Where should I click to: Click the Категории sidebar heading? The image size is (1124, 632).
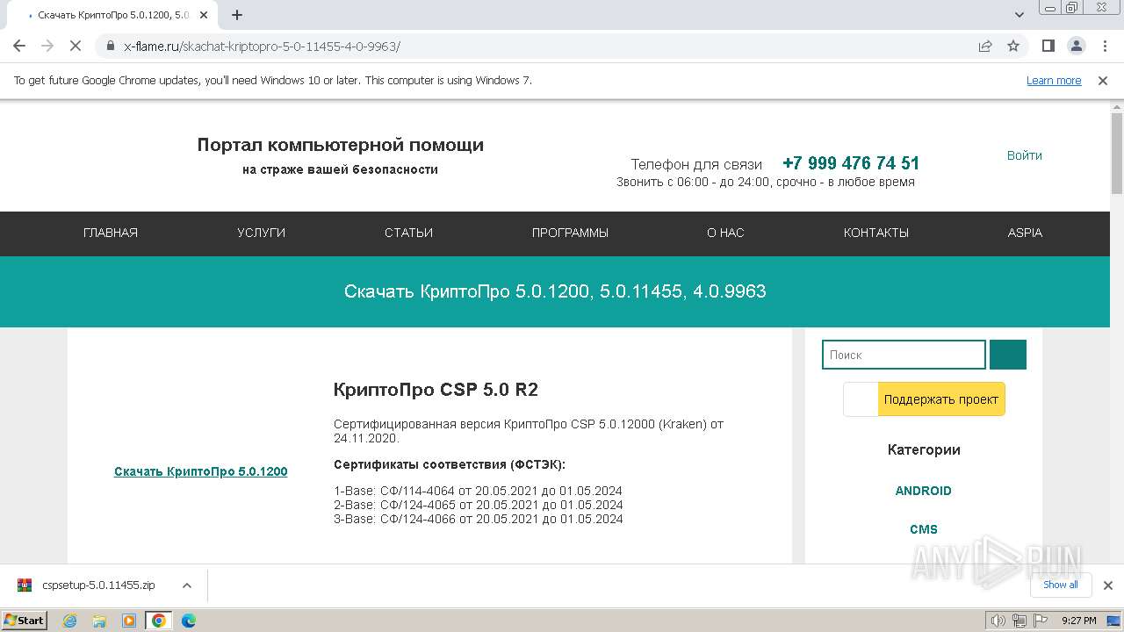[x=924, y=449]
